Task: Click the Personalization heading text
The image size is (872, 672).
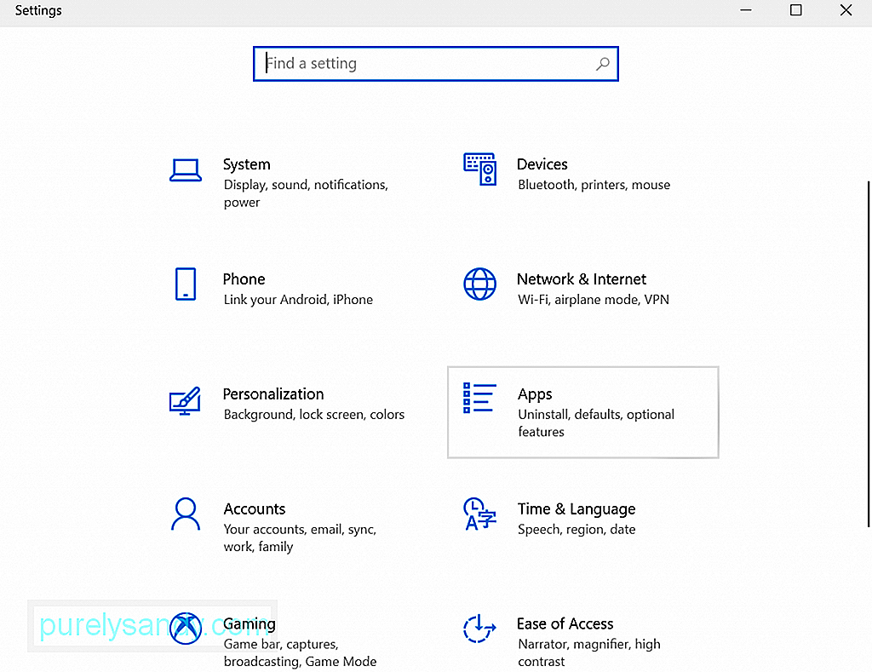Action: point(273,394)
